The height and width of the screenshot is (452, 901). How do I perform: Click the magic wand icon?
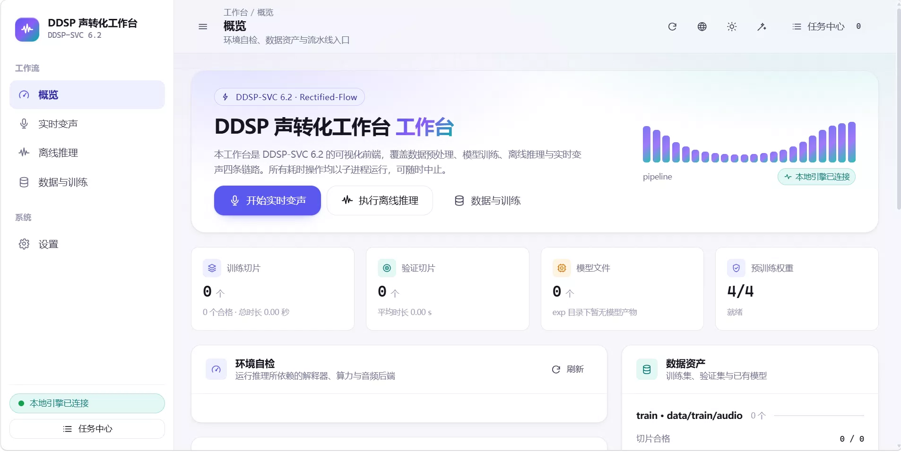click(x=762, y=26)
